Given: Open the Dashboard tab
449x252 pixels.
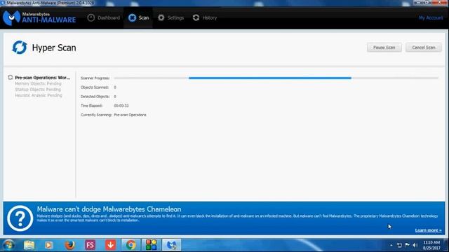Looking at the screenshot, I should (104, 17).
